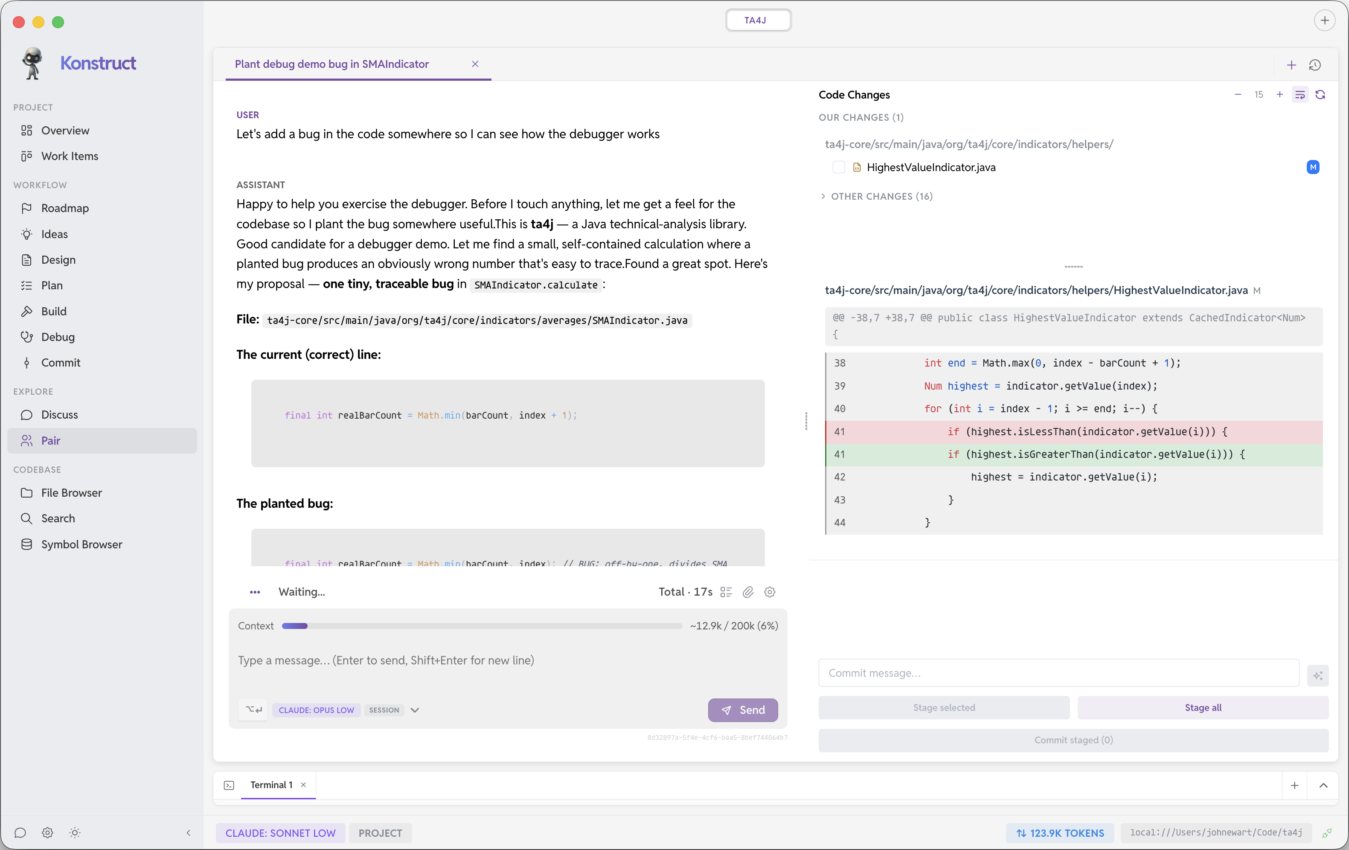Click the local project path in status bar

1215,833
